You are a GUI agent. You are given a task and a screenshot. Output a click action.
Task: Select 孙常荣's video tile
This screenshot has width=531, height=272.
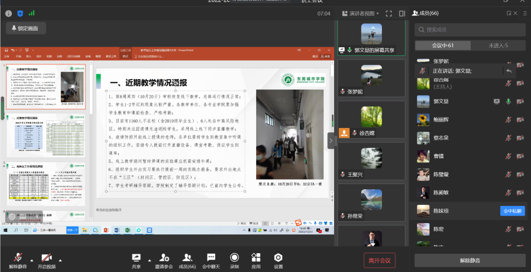pyautogui.click(x=372, y=202)
